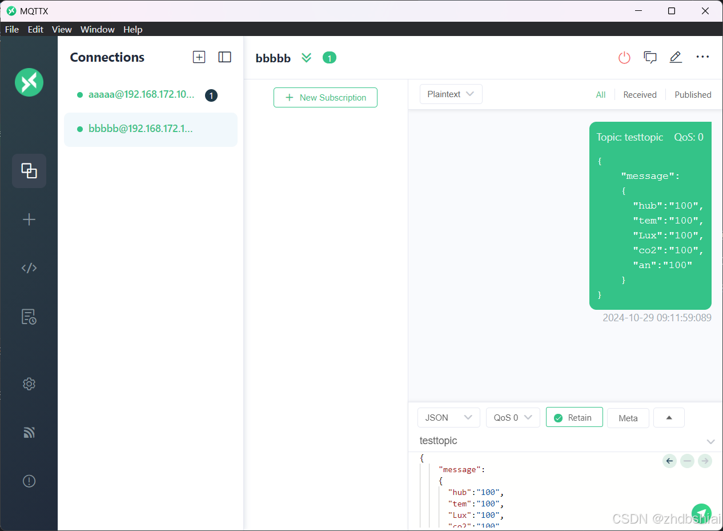This screenshot has width=723, height=531.
Task: Go to next payload with right arrow
Action: pyautogui.click(x=705, y=461)
